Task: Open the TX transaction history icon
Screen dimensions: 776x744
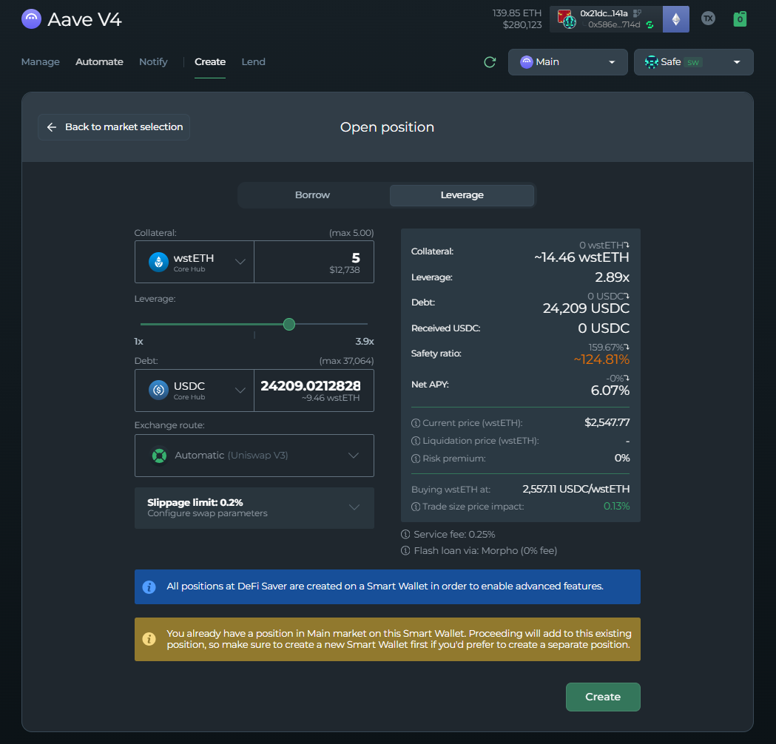Action: (x=708, y=19)
